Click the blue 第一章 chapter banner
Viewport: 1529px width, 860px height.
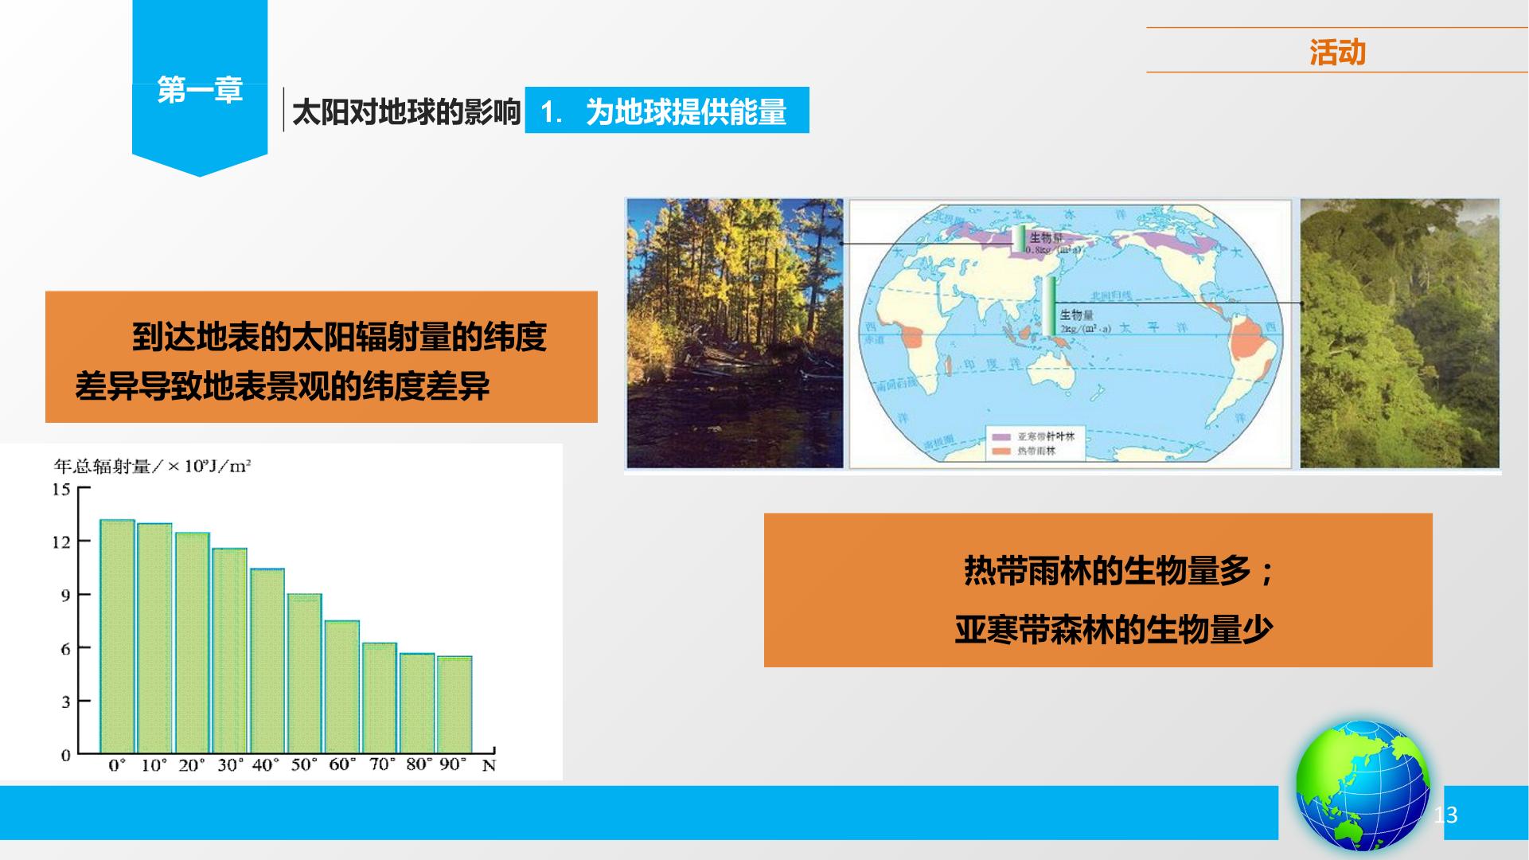pyautogui.click(x=200, y=88)
